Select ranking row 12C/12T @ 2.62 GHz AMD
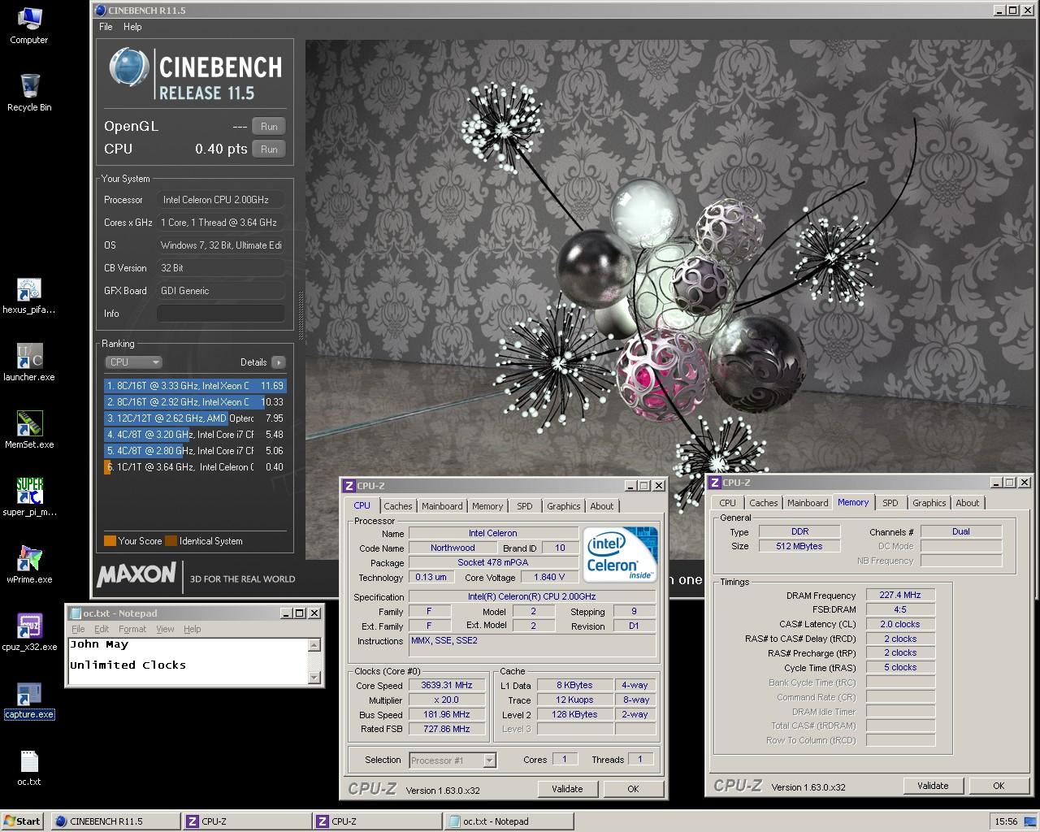 pyautogui.click(x=195, y=418)
